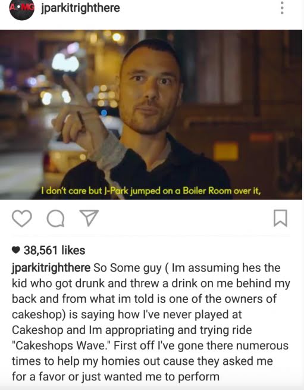View the 38,561 likes list
Viewport: 304px width, 390px height.
coord(55,250)
